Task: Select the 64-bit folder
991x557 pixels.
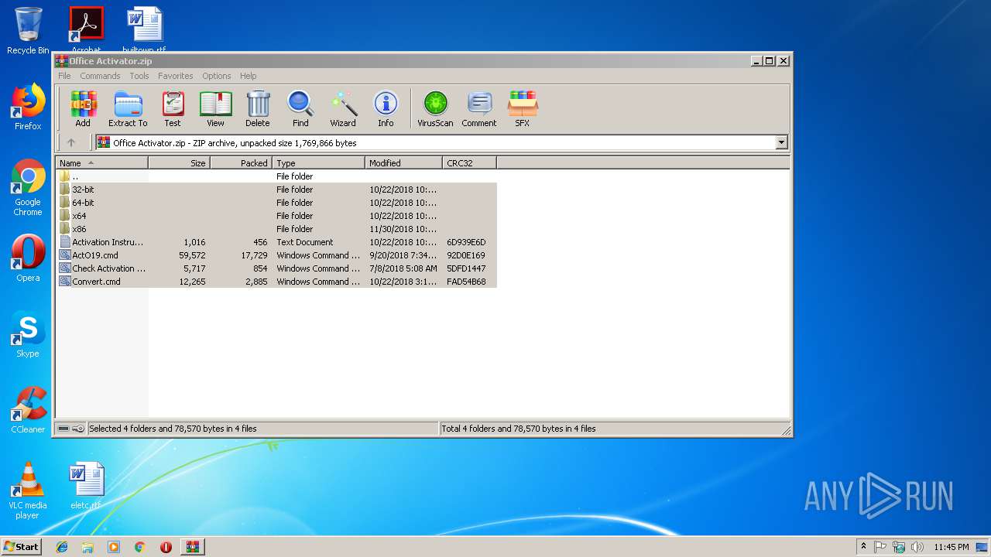Action: (276, 203)
